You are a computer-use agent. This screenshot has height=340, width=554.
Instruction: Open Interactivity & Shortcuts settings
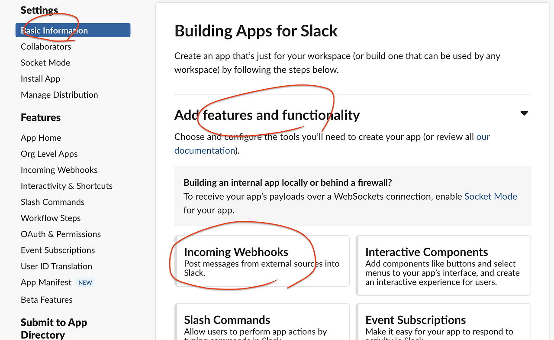click(x=66, y=186)
